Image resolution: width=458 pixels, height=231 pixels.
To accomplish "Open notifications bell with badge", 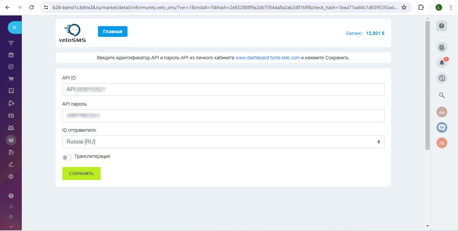I will [442, 63].
